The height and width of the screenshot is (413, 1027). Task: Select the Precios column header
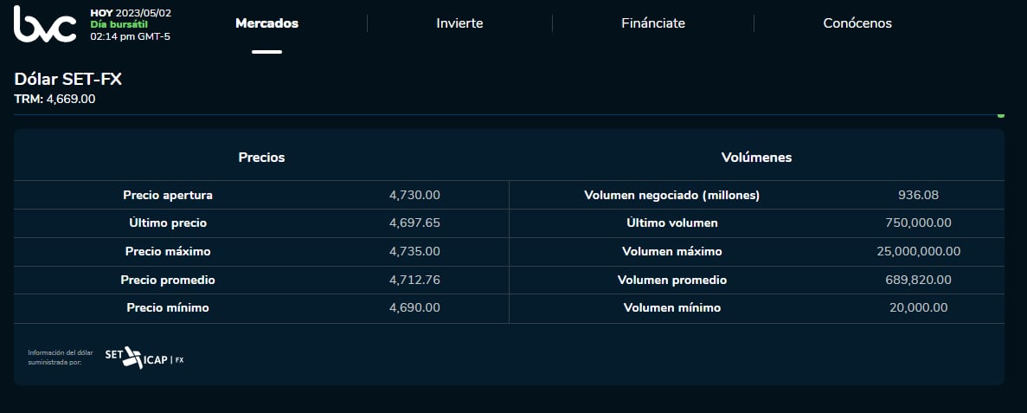(x=261, y=158)
